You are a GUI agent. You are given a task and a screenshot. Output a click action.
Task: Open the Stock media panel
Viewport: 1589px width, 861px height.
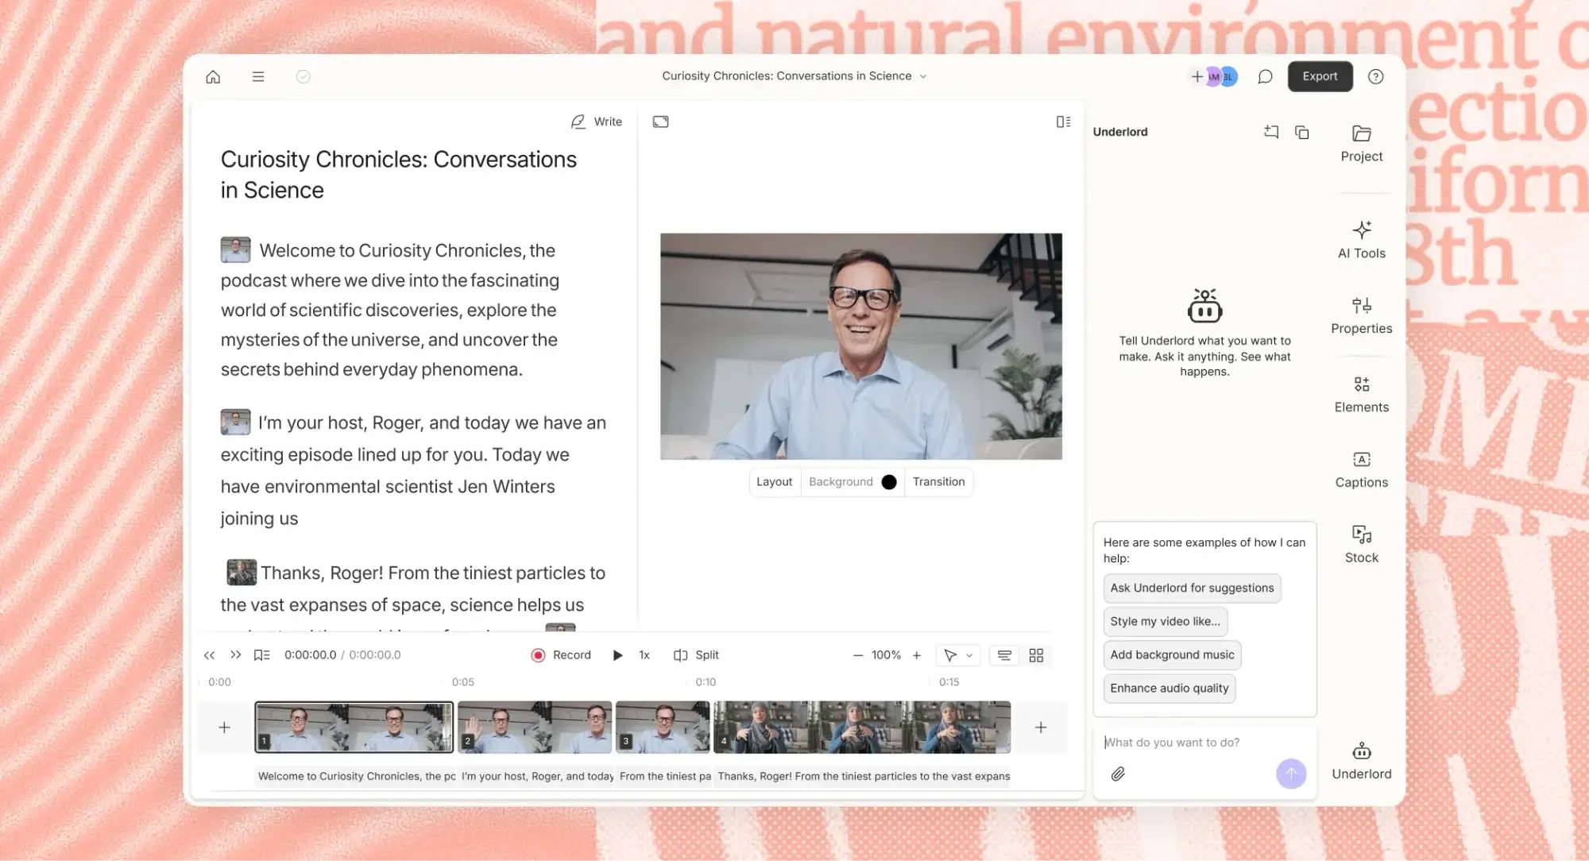[1361, 544]
